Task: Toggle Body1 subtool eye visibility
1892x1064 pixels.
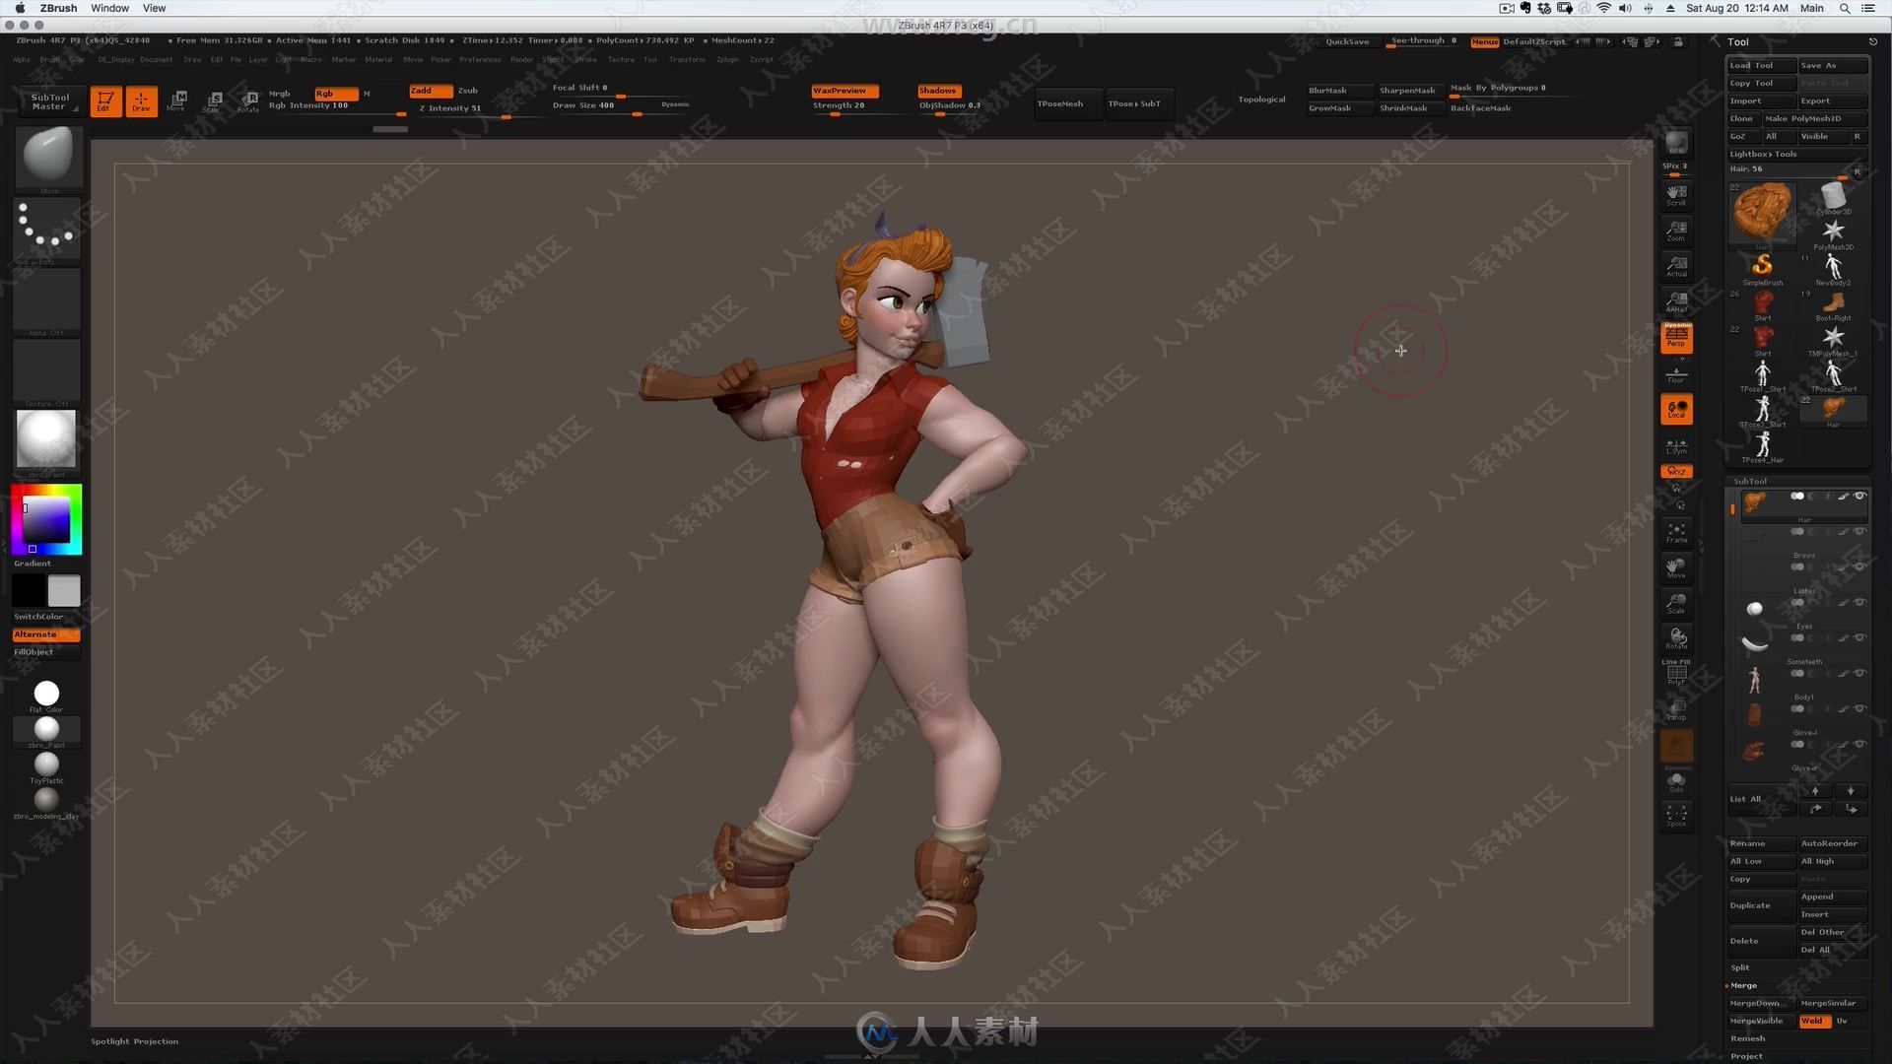Action: (1859, 673)
